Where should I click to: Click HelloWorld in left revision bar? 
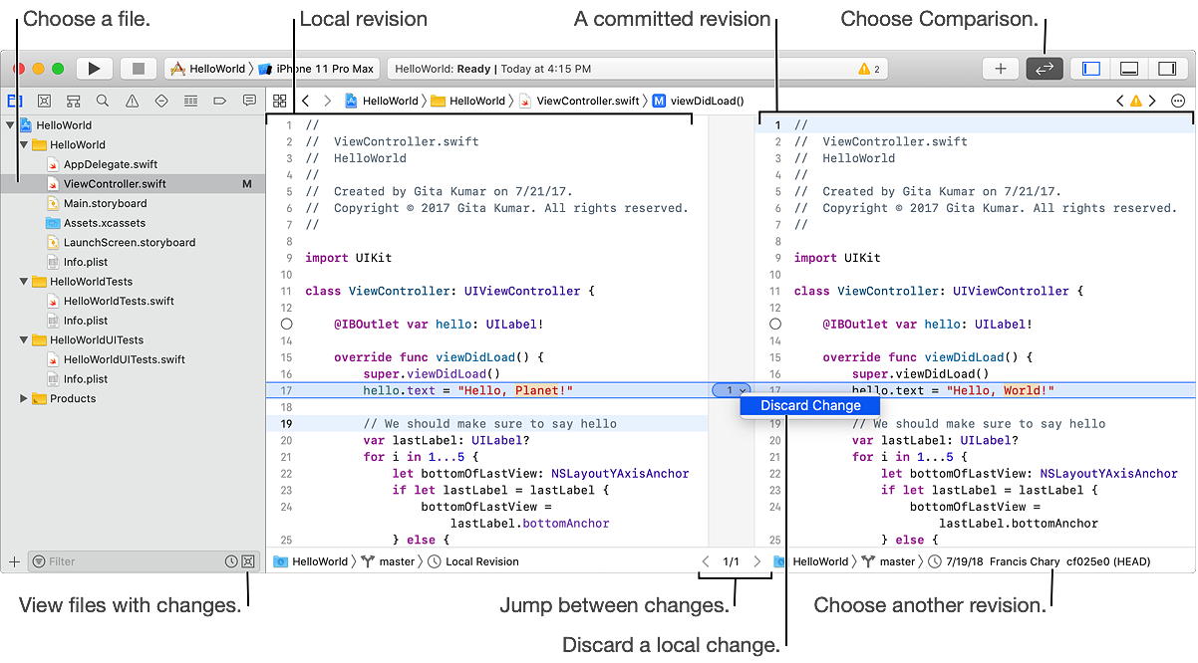click(x=310, y=561)
